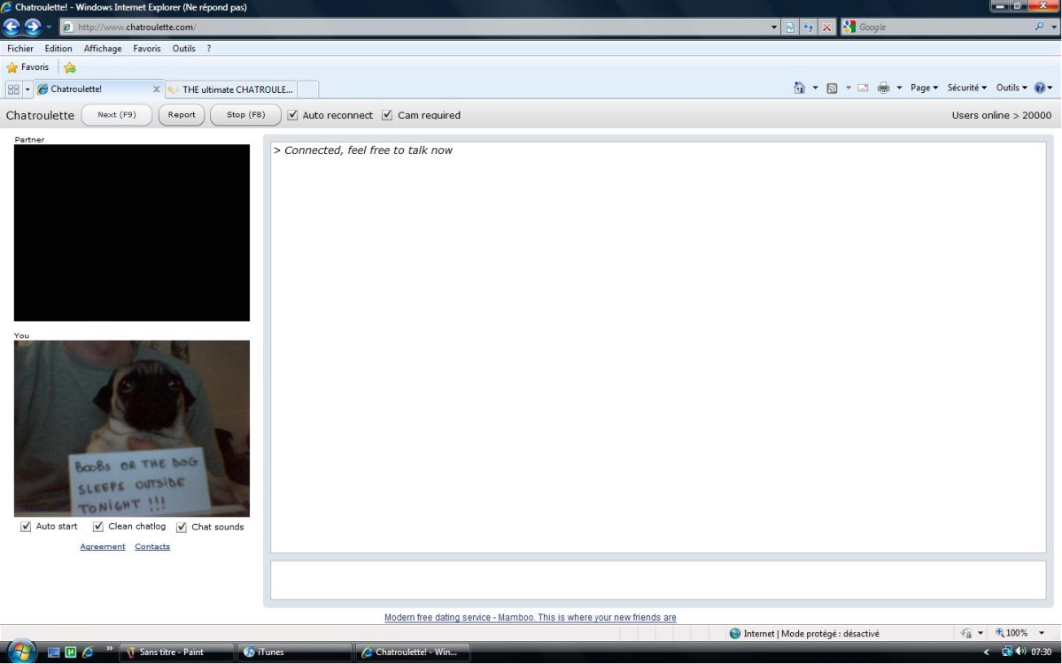Click the black Partner video panel
This screenshot has width=1062, height=664.
[x=132, y=233]
